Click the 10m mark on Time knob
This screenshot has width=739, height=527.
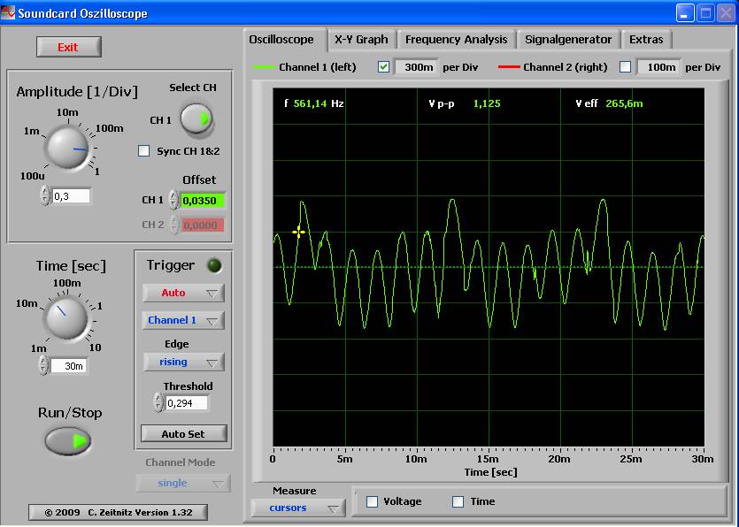[x=27, y=304]
